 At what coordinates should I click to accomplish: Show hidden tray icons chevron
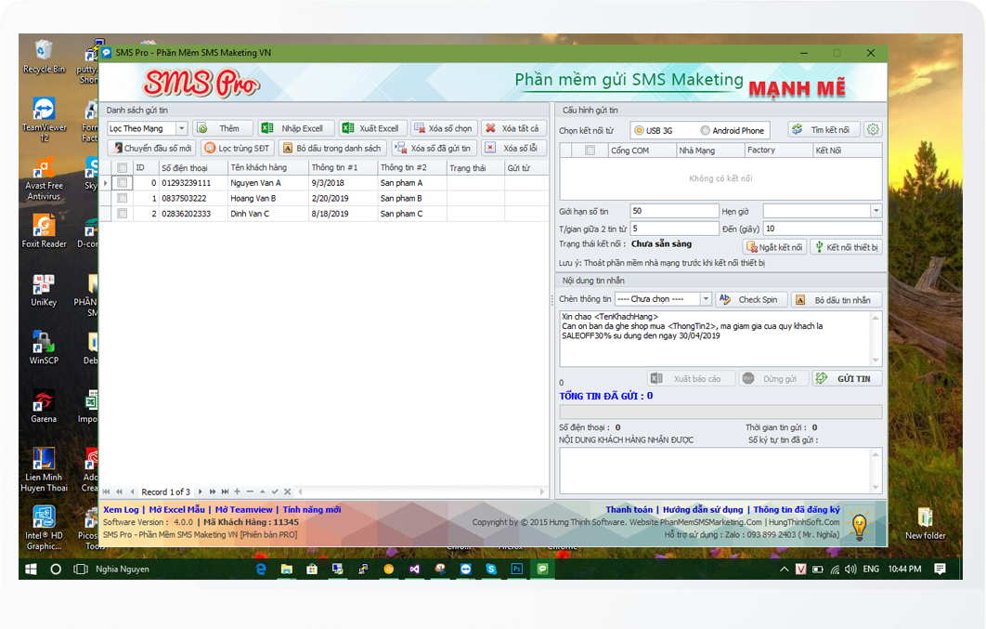pyautogui.click(x=785, y=569)
